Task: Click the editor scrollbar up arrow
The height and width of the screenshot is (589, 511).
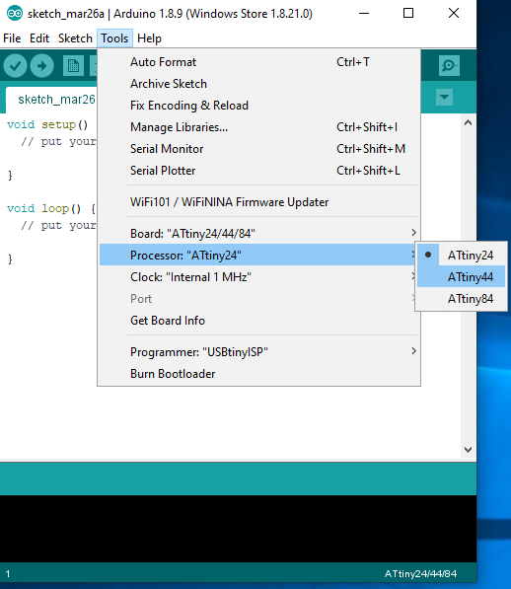Action: [468, 123]
